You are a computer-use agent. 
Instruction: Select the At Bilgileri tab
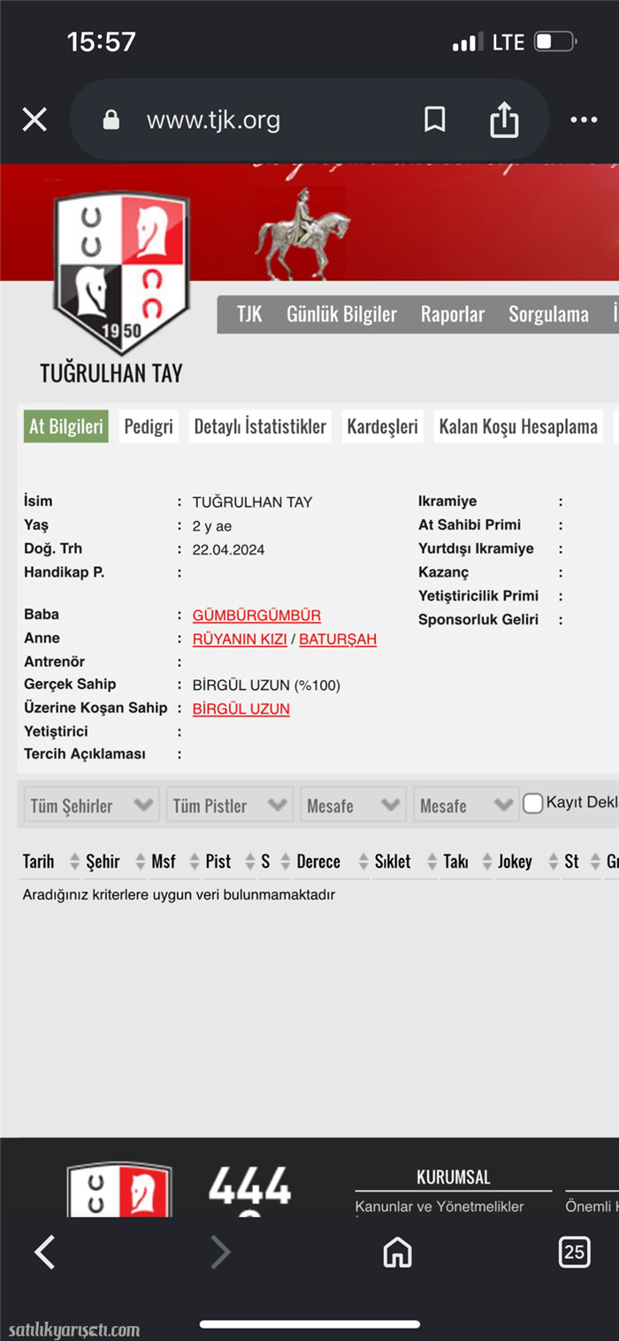tap(66, 426)
